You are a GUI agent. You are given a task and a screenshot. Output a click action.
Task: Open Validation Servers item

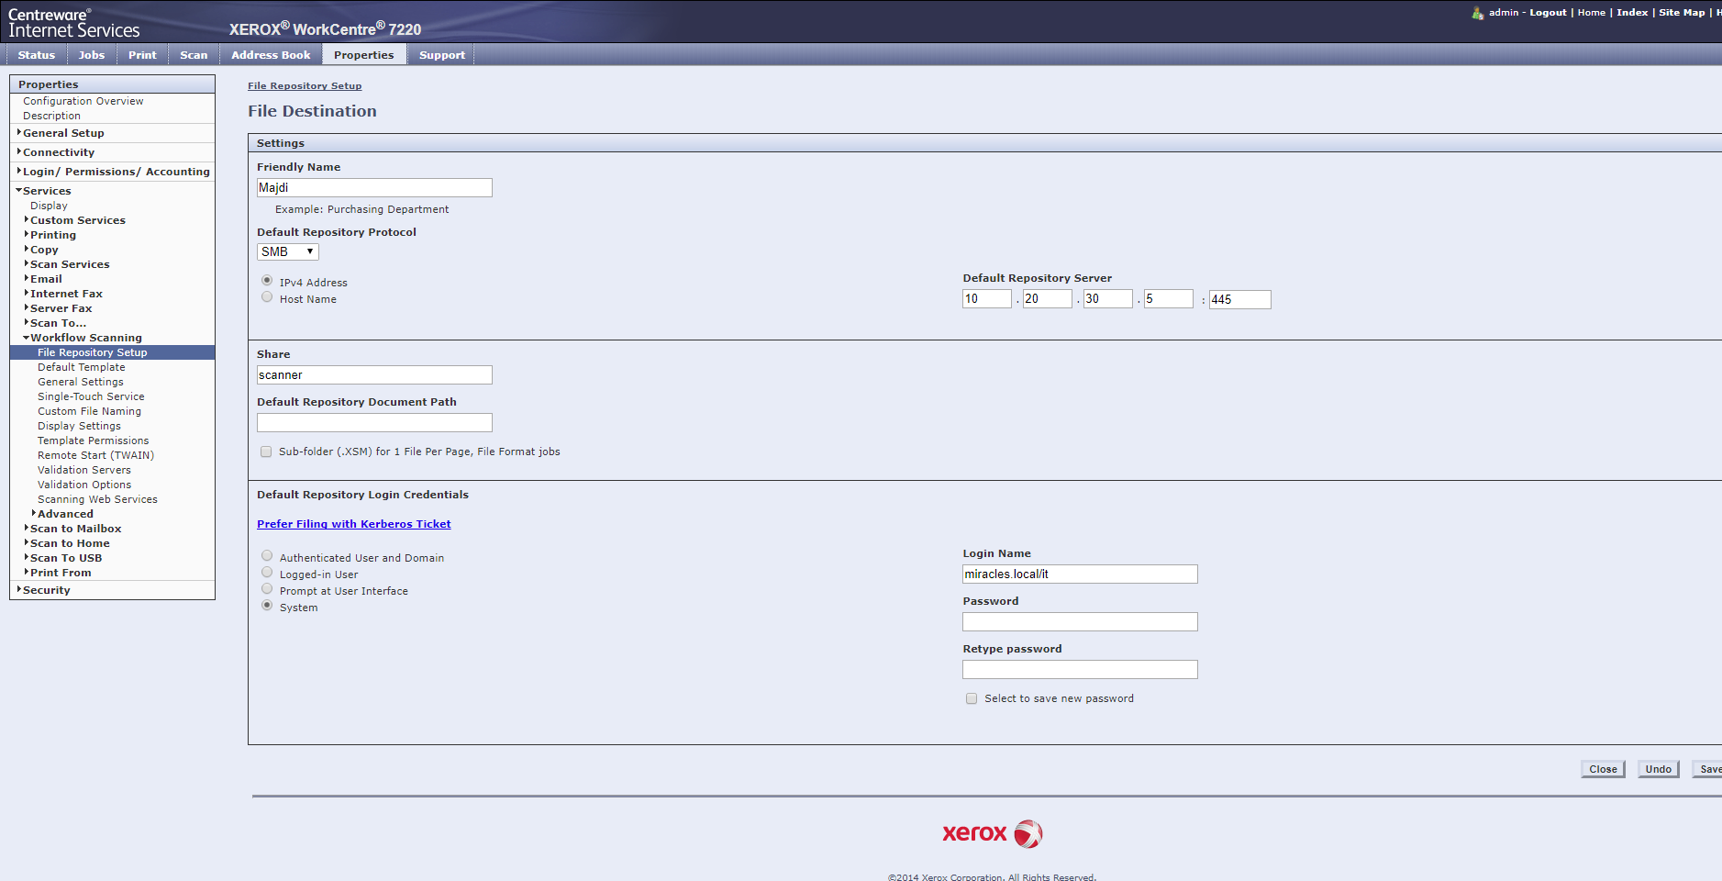click(84, 470)
